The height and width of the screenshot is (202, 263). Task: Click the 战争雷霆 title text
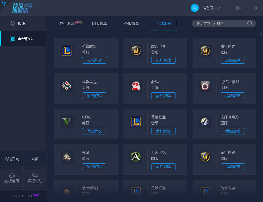pos(89,82)
